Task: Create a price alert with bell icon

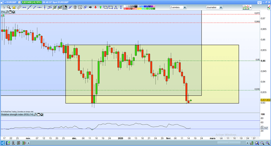Action: tap(14, 8)
